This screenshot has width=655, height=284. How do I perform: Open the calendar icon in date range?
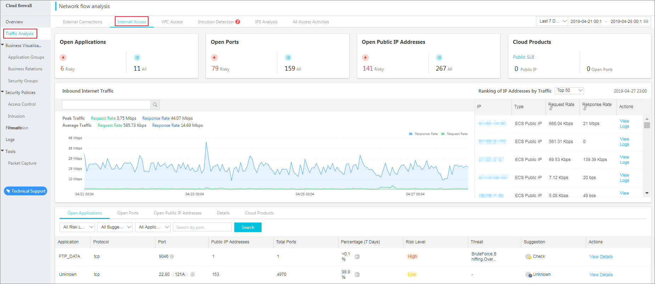646,22
